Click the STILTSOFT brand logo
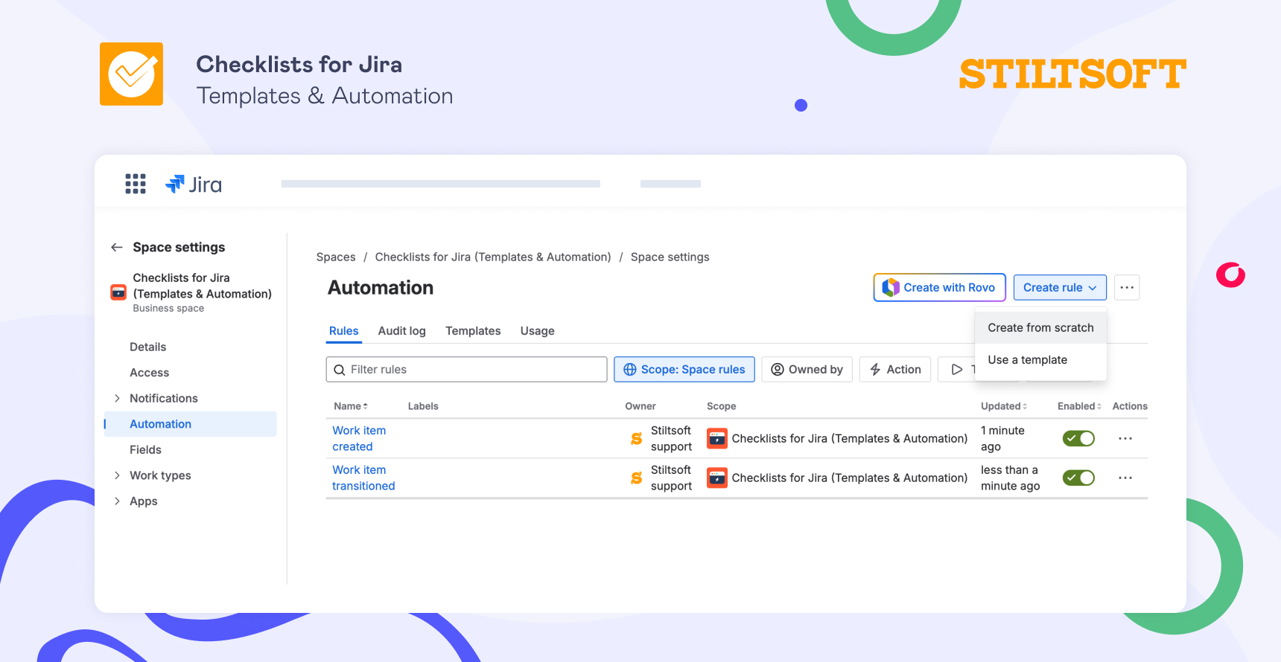Image resolution: width=1281 pixels, height=662 pixels. pyautogui.click(x=1072, y=74)
